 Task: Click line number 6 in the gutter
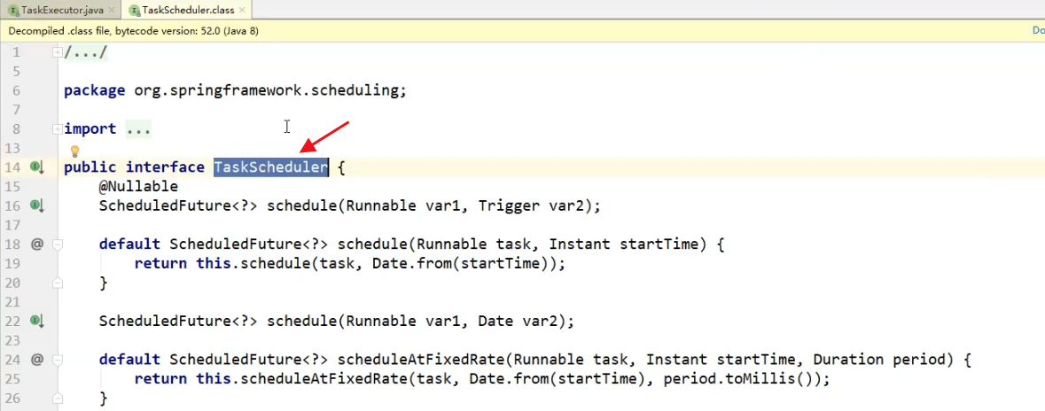coord(16,90)
